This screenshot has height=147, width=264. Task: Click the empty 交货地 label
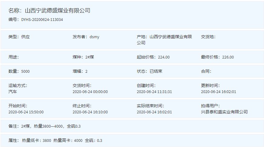[208, 37]
